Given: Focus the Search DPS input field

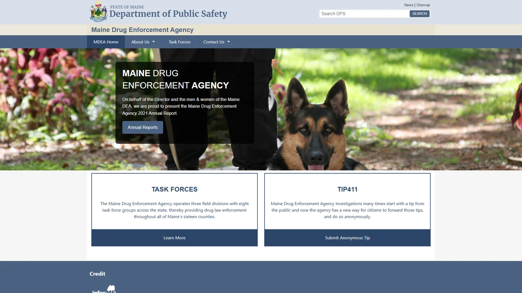Looking at the screenshot, I should tap(364, 13).
